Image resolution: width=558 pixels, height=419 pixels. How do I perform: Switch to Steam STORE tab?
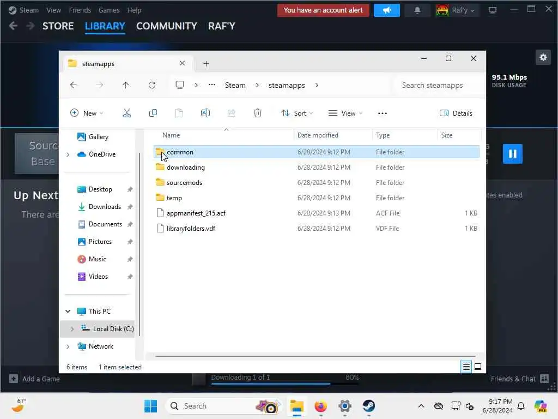(x=58, y=26)
